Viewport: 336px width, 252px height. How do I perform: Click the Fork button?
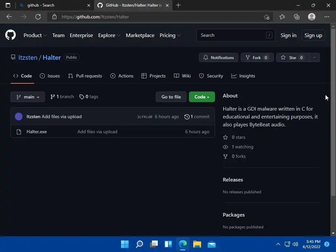[x=257, y=57]
